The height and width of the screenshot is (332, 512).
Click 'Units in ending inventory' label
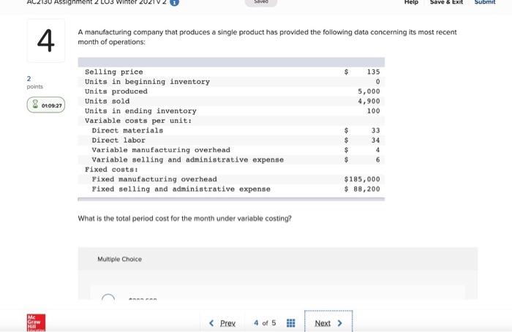click(x=140, y=111)
